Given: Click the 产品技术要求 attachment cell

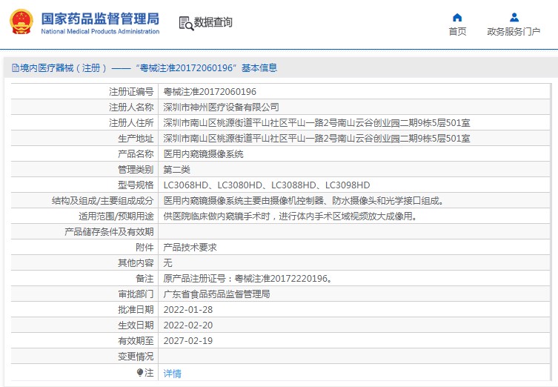Looking at the screenshot, I should coord(190,248).
